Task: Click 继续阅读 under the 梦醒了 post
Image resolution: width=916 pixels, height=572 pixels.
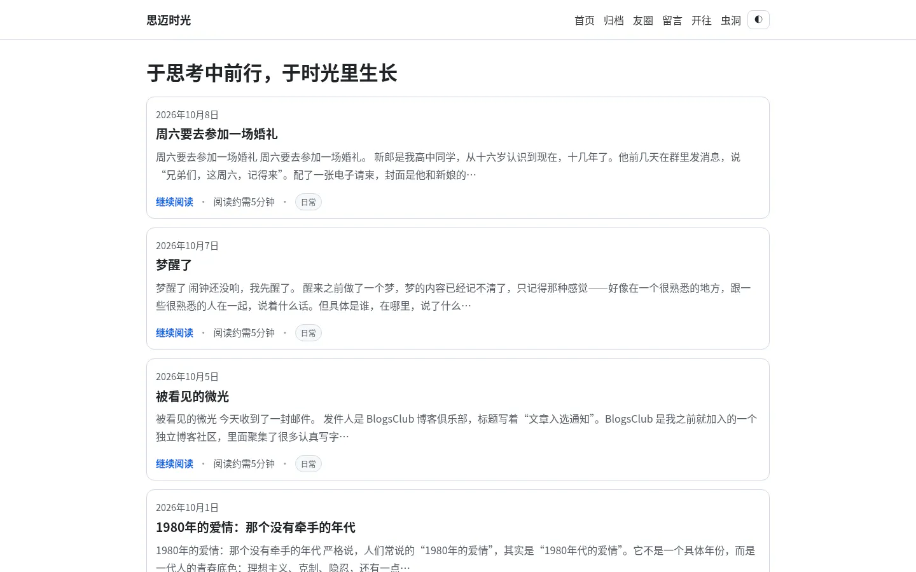Action: tap(174, 333)
